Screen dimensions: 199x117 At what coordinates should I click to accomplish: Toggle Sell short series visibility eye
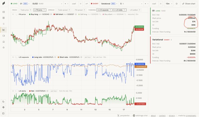pyautogui.click(x=76, y=14)
